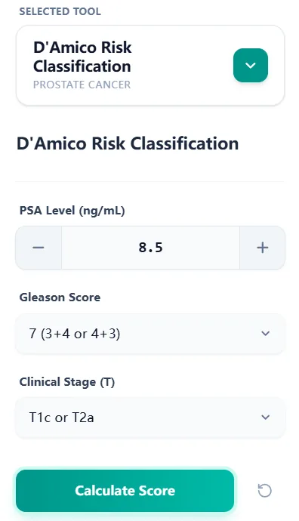The image size is (299, 521).
Task: Open the Gleason Score dropdown showing 7 (3+4 or 4+3)
Action: click(150, 334)
